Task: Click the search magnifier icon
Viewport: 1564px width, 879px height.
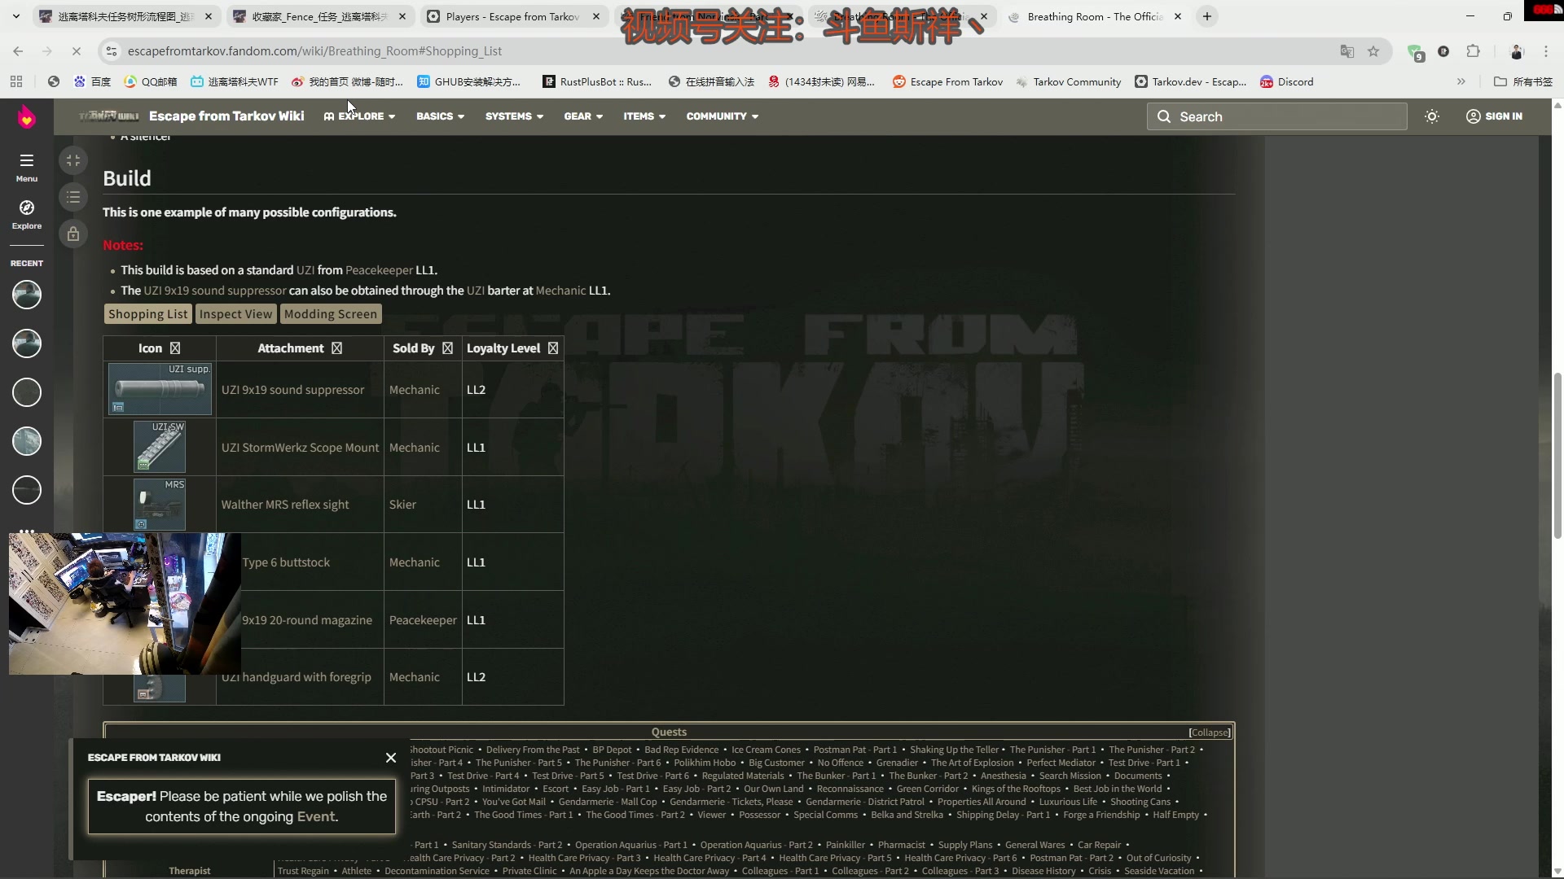Action: (1164, 116)
